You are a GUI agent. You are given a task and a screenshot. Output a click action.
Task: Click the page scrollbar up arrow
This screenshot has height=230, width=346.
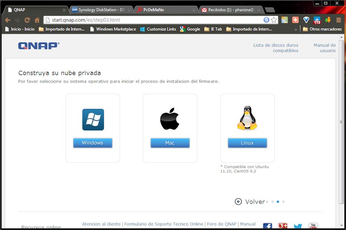(x=341, y=37)
